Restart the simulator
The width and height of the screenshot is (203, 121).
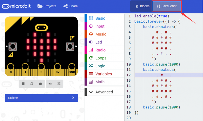[x=32, y=84]
